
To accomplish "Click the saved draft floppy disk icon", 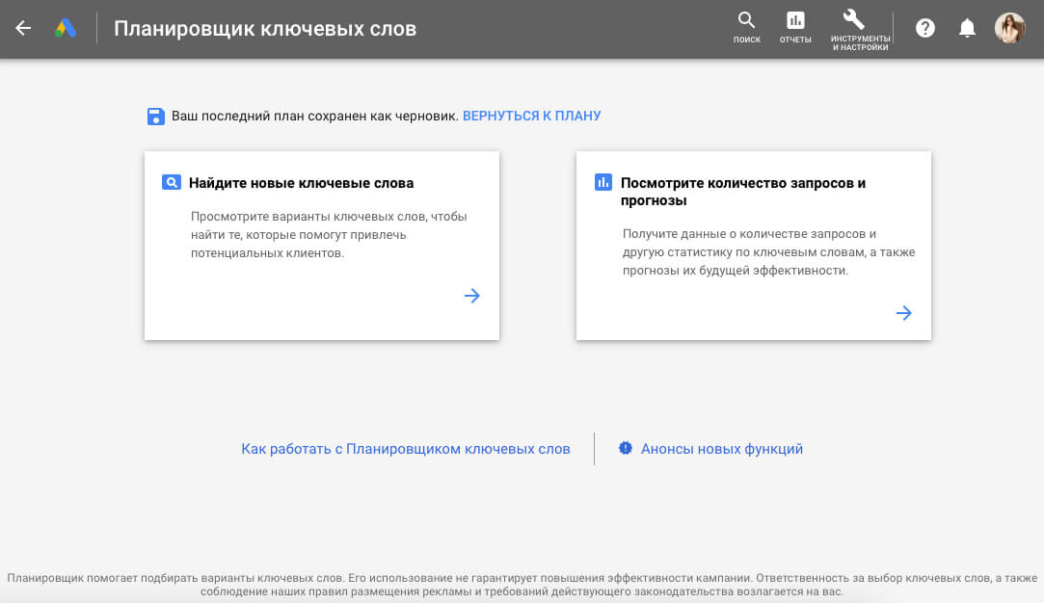I will click(x=155, y=117).
